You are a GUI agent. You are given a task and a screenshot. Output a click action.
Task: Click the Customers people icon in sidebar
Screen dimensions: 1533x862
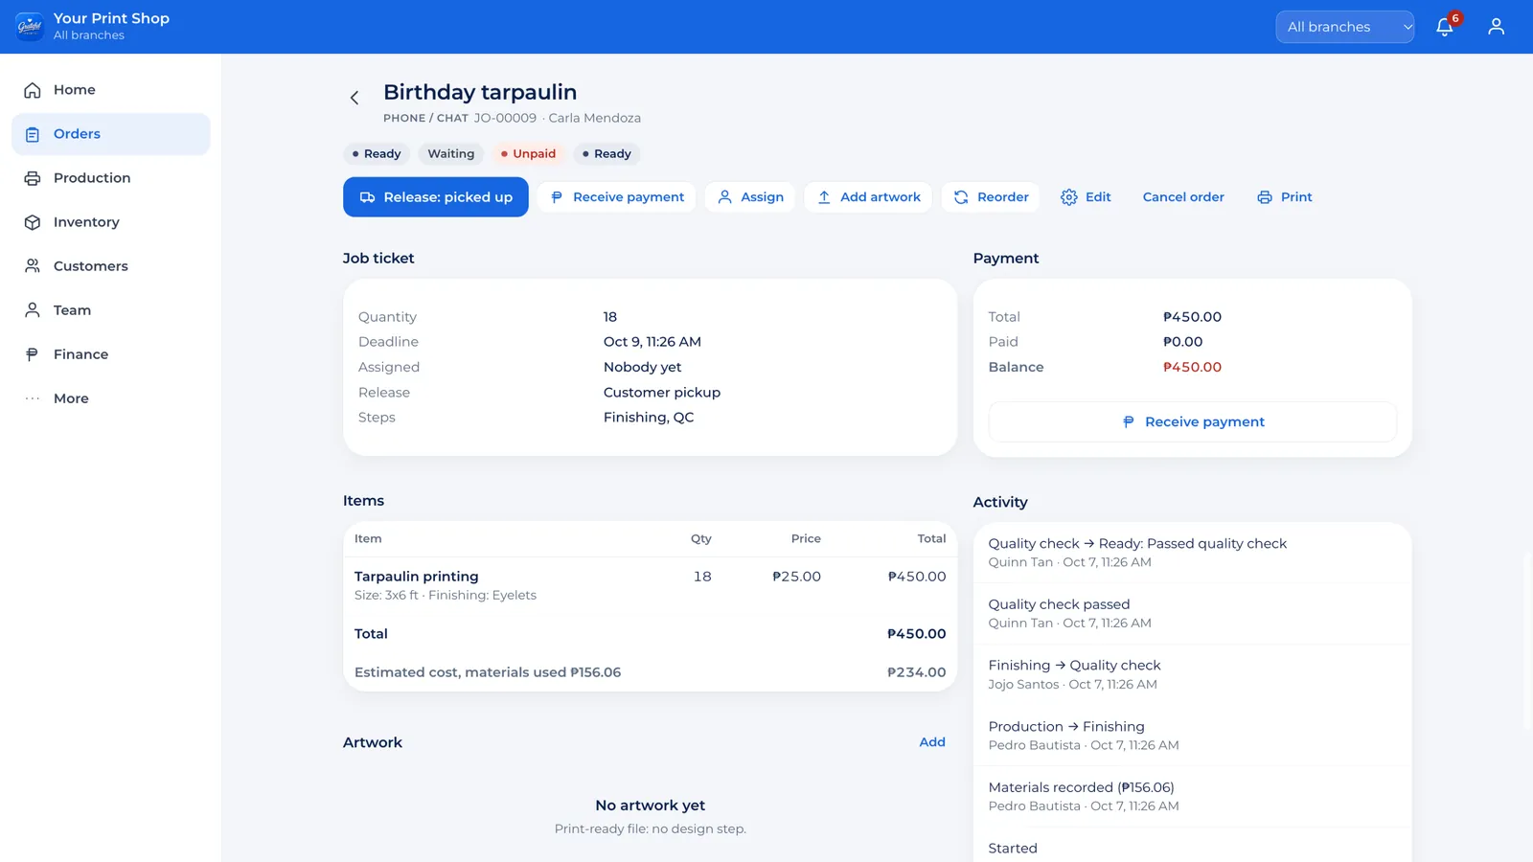(33, 266)
